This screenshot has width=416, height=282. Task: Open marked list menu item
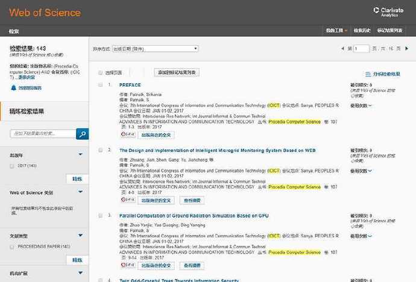tap(389, 31)
